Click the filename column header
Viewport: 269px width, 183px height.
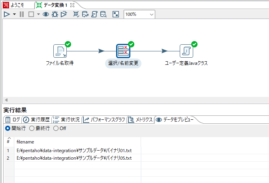pos(25,141)
